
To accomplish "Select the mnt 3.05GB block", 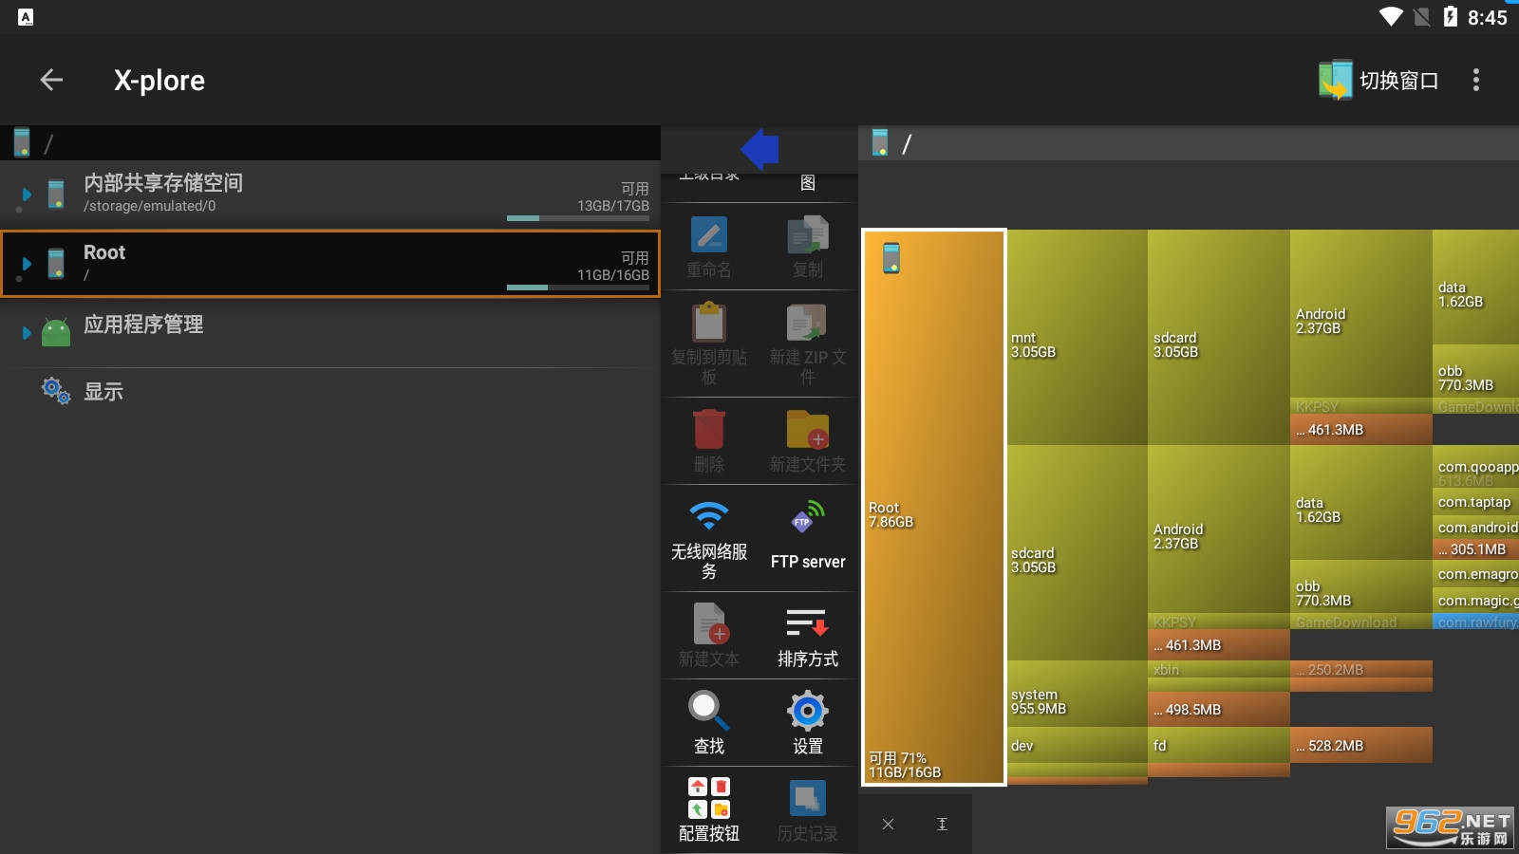I will click(1078, 337).
